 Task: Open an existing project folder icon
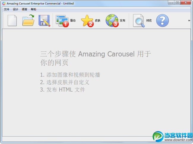coord(28,20)
